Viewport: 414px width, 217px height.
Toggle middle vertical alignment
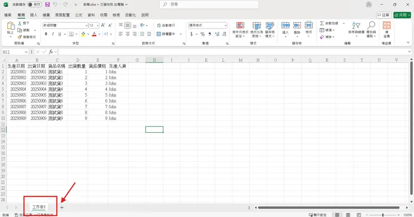128,25
